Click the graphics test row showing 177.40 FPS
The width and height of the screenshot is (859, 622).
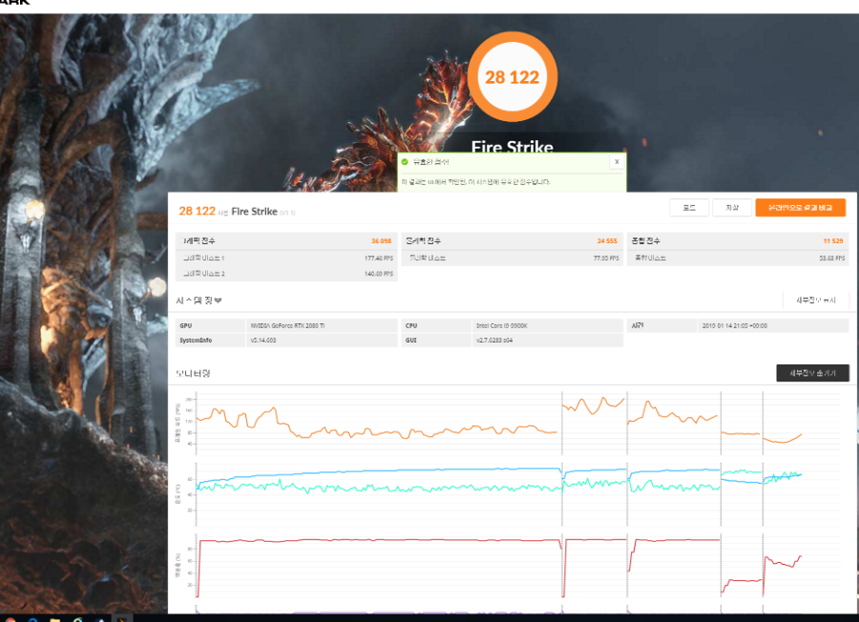[x=284, y=258]
